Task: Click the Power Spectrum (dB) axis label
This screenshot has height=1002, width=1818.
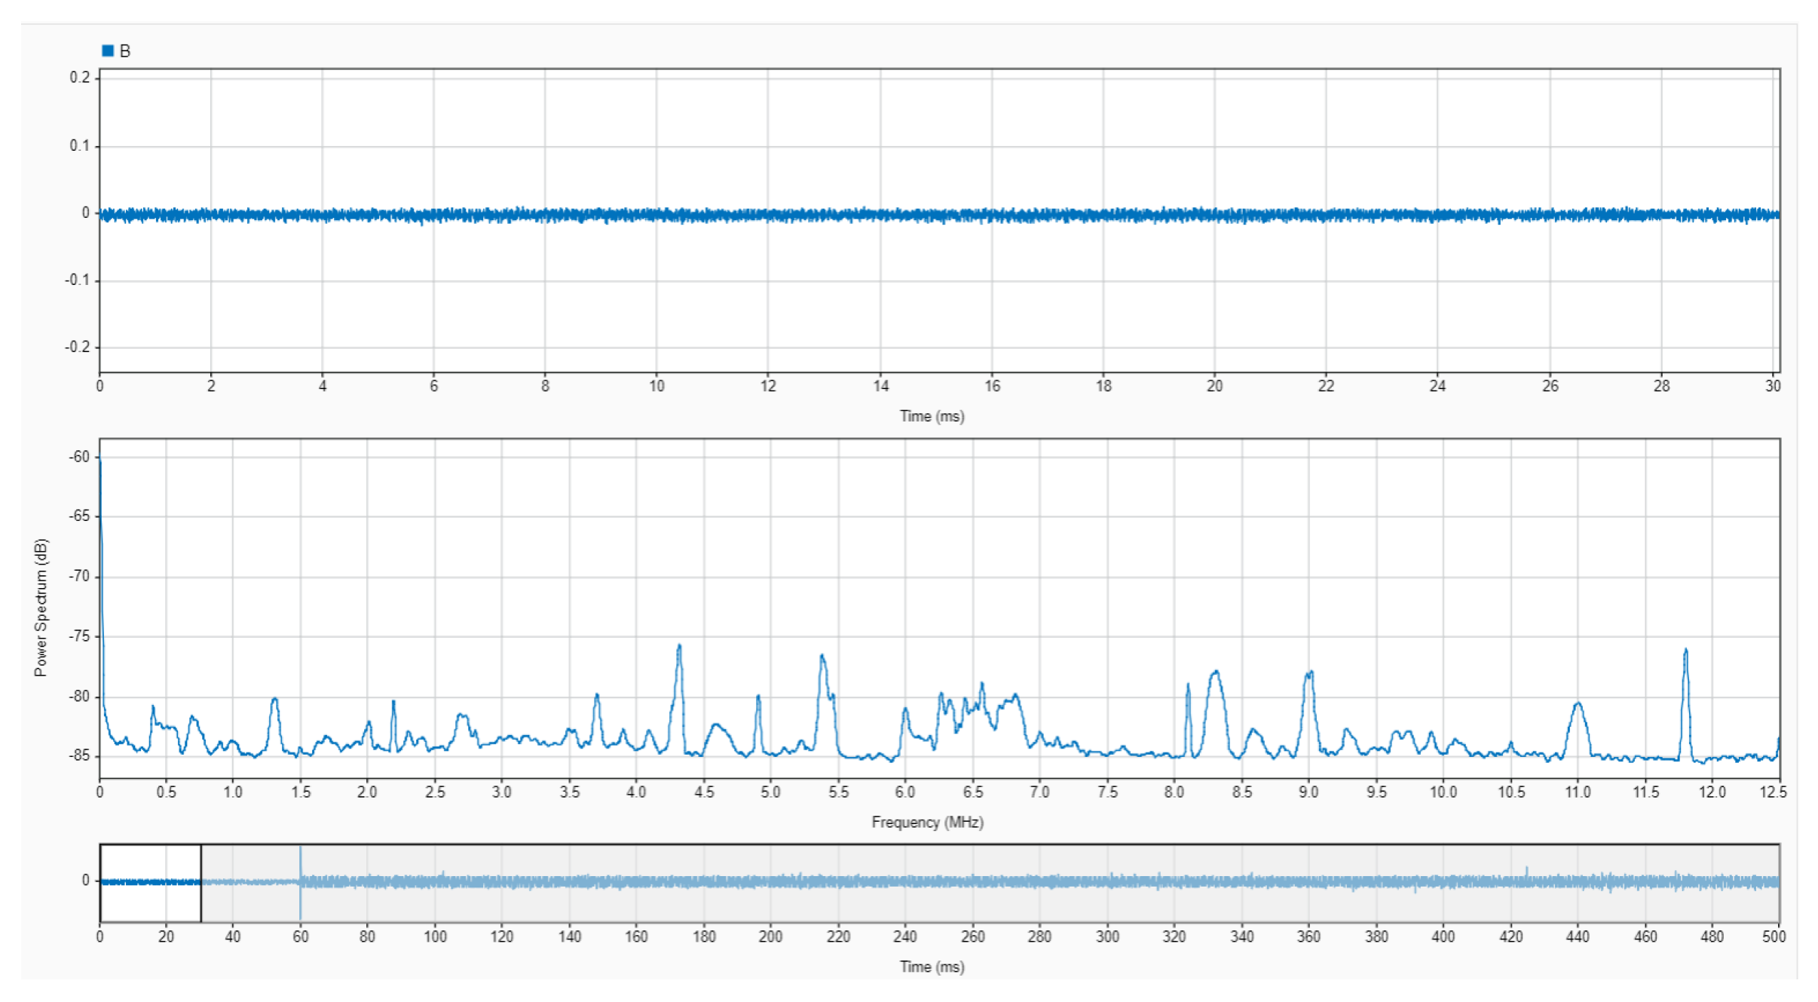Action: [x=41, y=607]
